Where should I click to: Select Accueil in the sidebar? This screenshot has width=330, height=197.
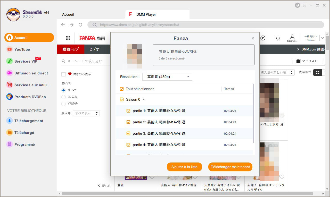click(x=29, y=38)
